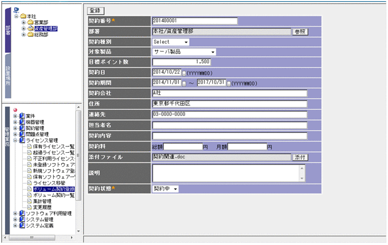388x245 pixels.
Task: Open the calendar picker for 契約日
Action: [184, 74]
